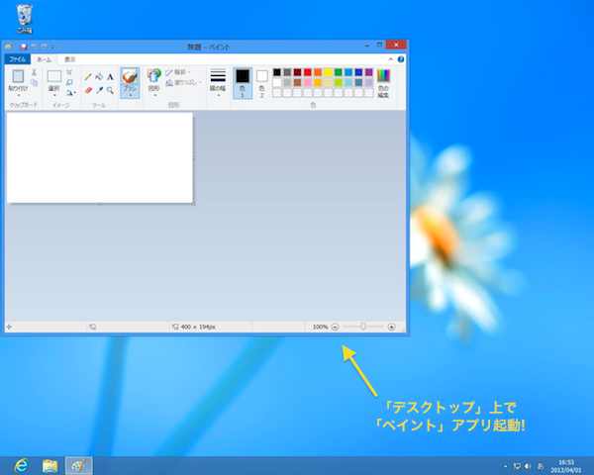Open File Explorer from the taskbar

(x=50, y=466)
